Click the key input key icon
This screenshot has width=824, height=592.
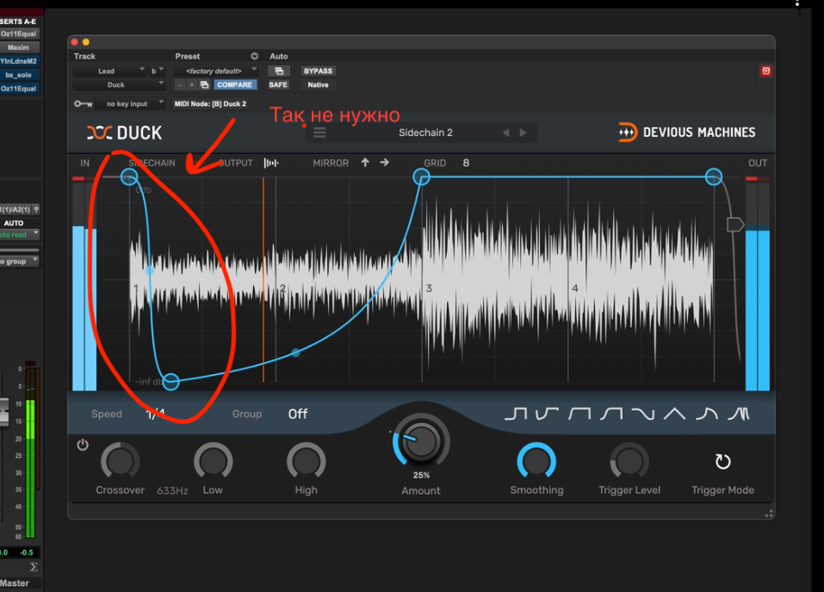(x=83, y=104)
